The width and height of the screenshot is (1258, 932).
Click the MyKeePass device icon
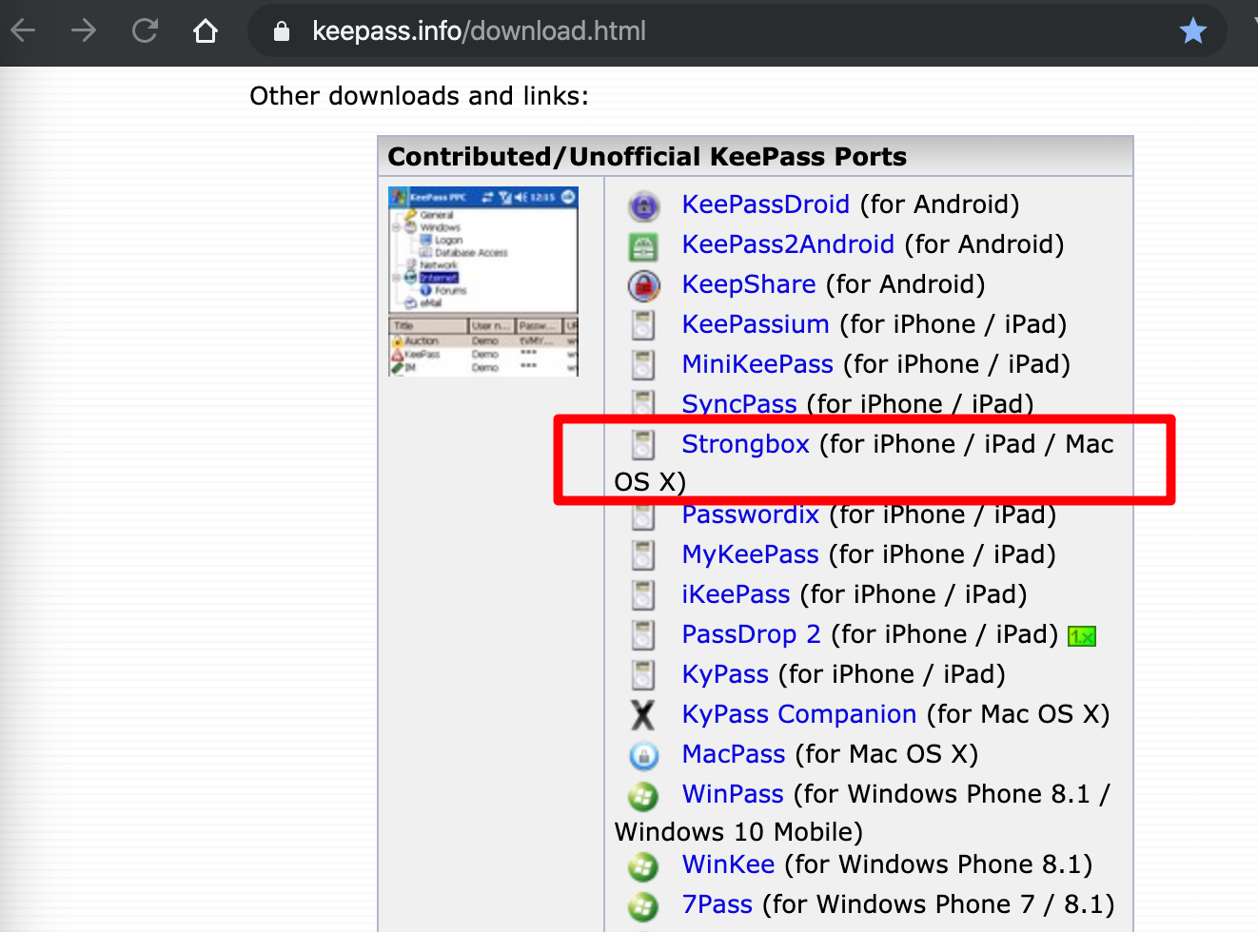[x=644, y=555]
